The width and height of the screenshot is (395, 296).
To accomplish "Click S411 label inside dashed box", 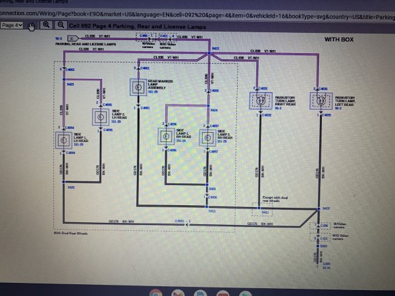I will click(265, 212).
